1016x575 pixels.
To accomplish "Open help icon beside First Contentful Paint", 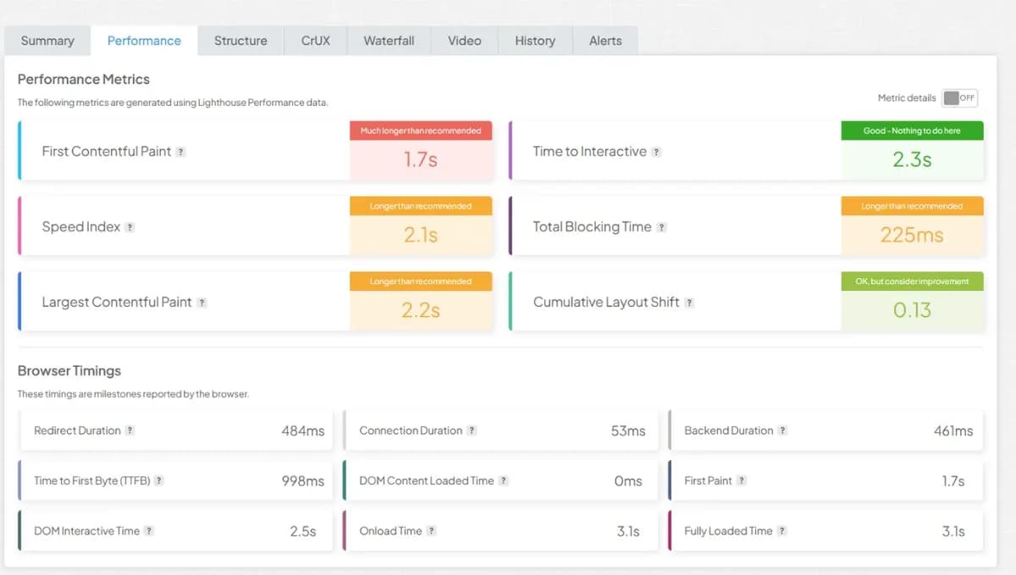I will 181,152.
